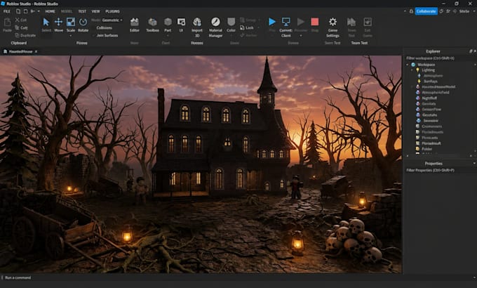
Task: Click the Current Client monitor icon
Action: pyautogui.click(x=286, y=22)
